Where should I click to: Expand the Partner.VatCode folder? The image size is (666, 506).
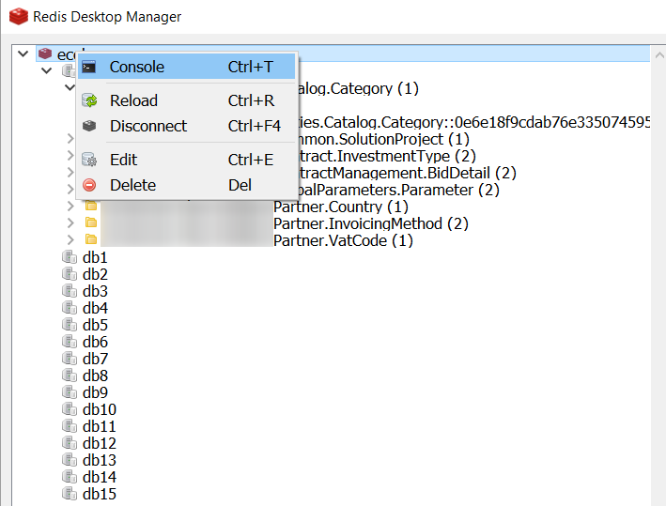(x=70, y=239)
